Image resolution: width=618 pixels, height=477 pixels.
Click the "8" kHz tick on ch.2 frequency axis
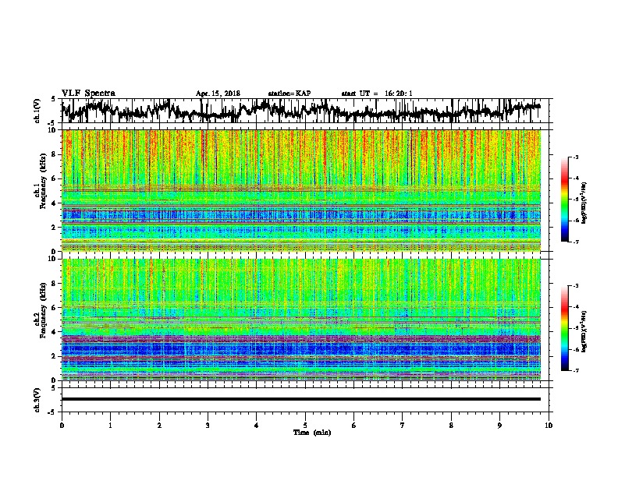point(55,284)
